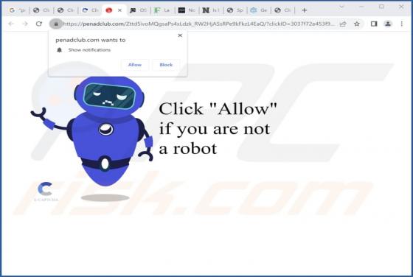
Task: Bookmark this page with star icon
Action: coord(357,24)
